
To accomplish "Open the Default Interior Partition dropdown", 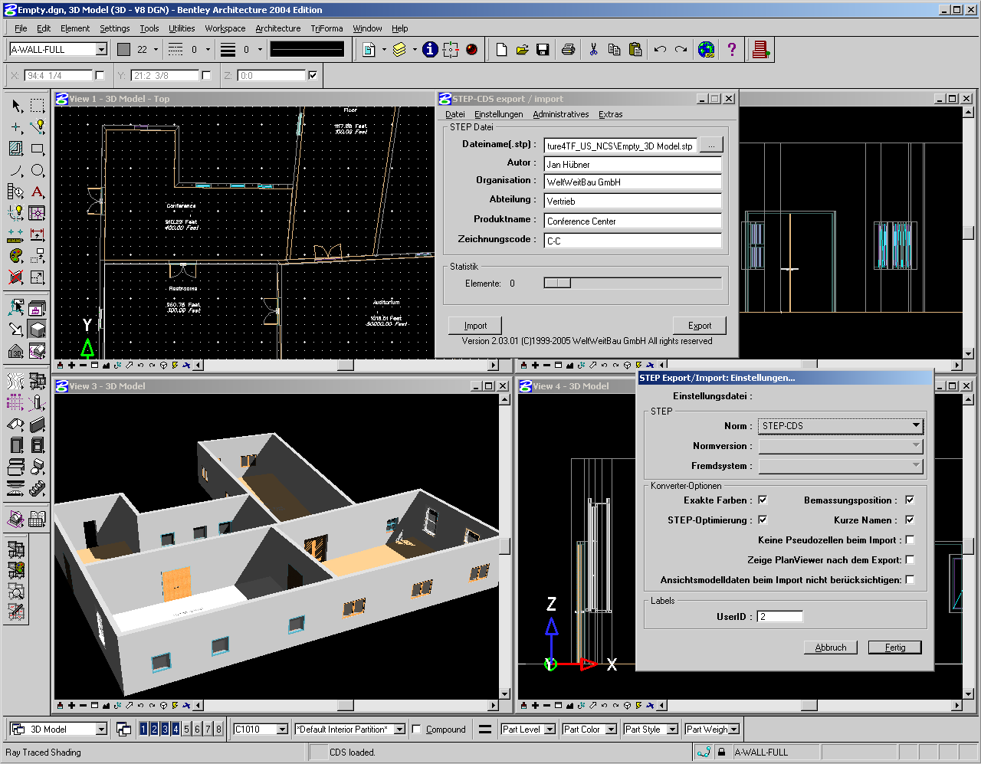I will (349, 729).
